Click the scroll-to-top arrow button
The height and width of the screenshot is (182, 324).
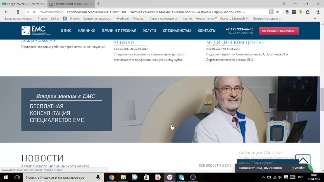pos(303,160)
